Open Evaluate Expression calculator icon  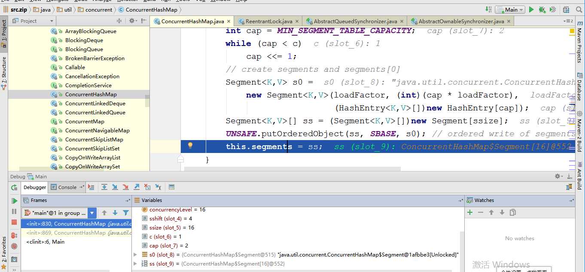[x=171, y=187]
